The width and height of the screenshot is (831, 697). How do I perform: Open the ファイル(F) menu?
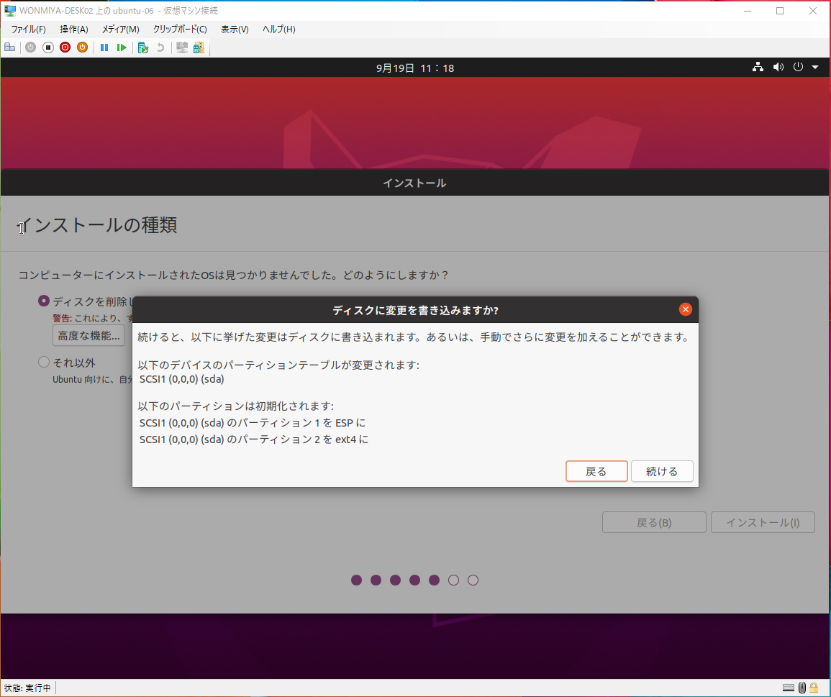tap(28, 29)
